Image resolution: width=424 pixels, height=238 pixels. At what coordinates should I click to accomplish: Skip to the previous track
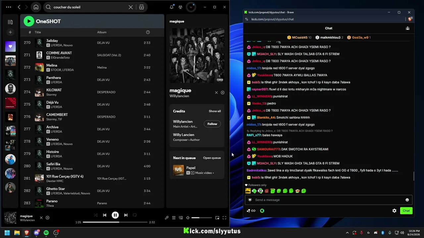click(105, 215)
